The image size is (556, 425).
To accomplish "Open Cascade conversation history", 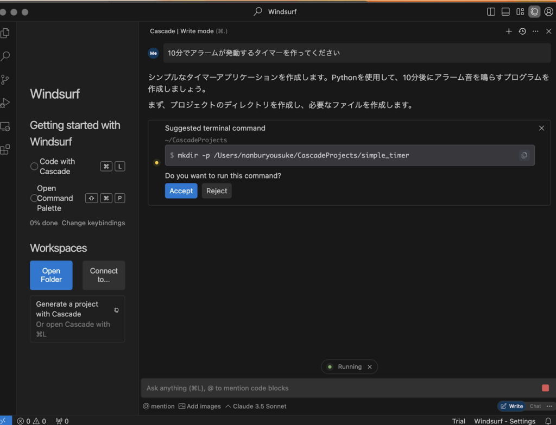I will [x=522, y=31].
